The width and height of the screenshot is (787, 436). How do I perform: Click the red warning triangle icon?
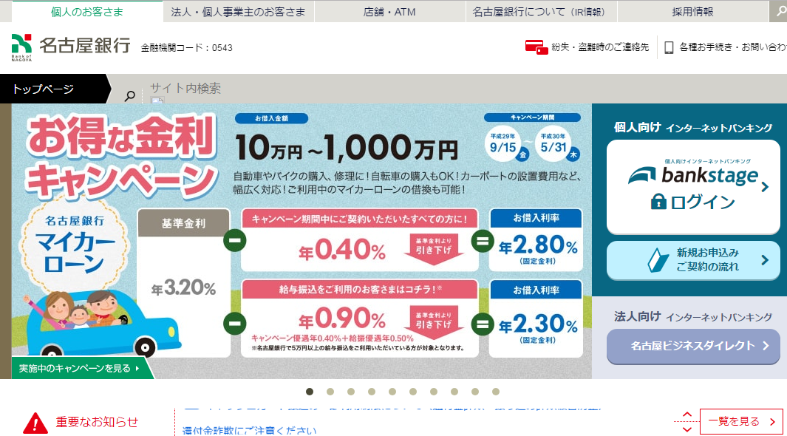coord(35,423)
